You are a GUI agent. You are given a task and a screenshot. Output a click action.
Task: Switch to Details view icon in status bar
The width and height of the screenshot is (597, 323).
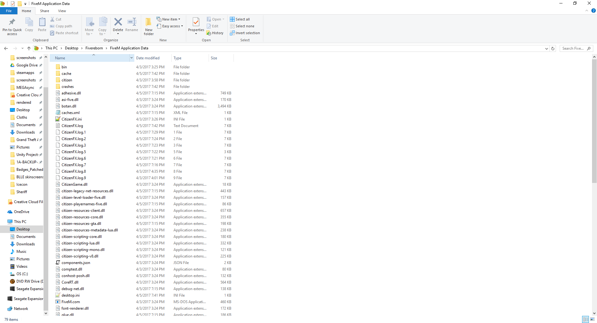(x=585, y=319)
